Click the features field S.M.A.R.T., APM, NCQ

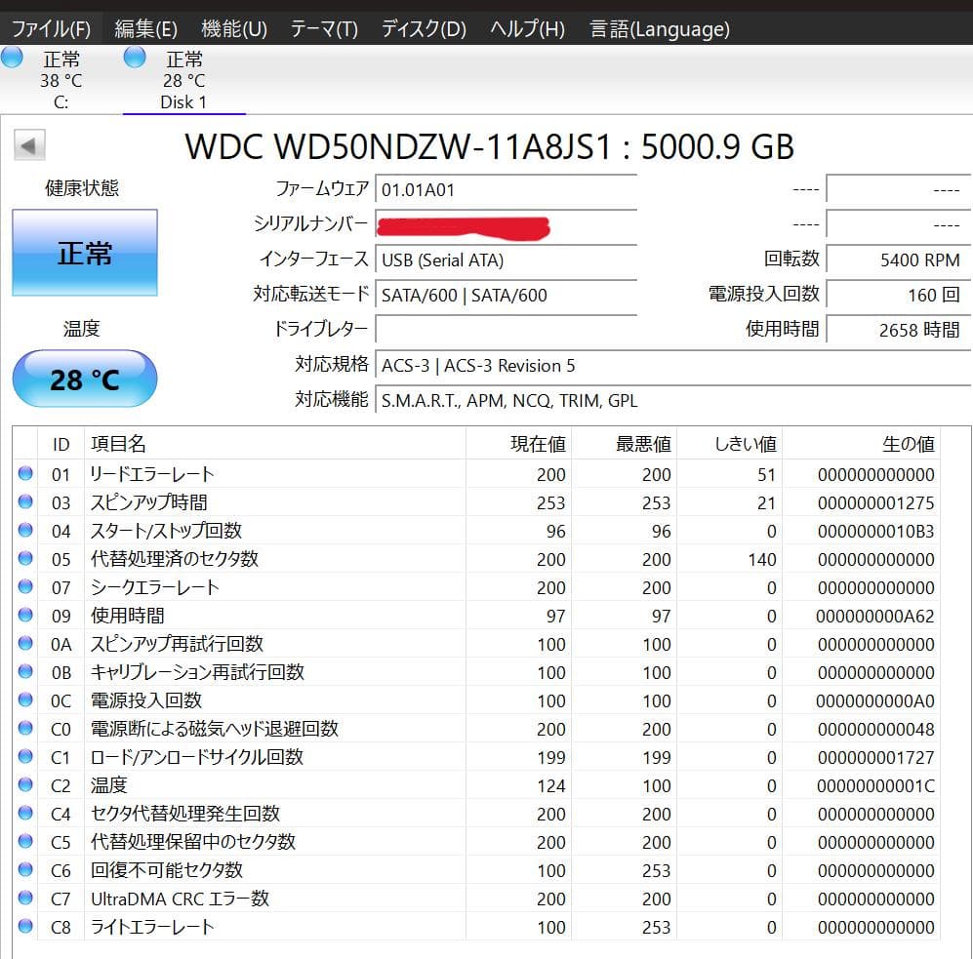coord(672,401)
